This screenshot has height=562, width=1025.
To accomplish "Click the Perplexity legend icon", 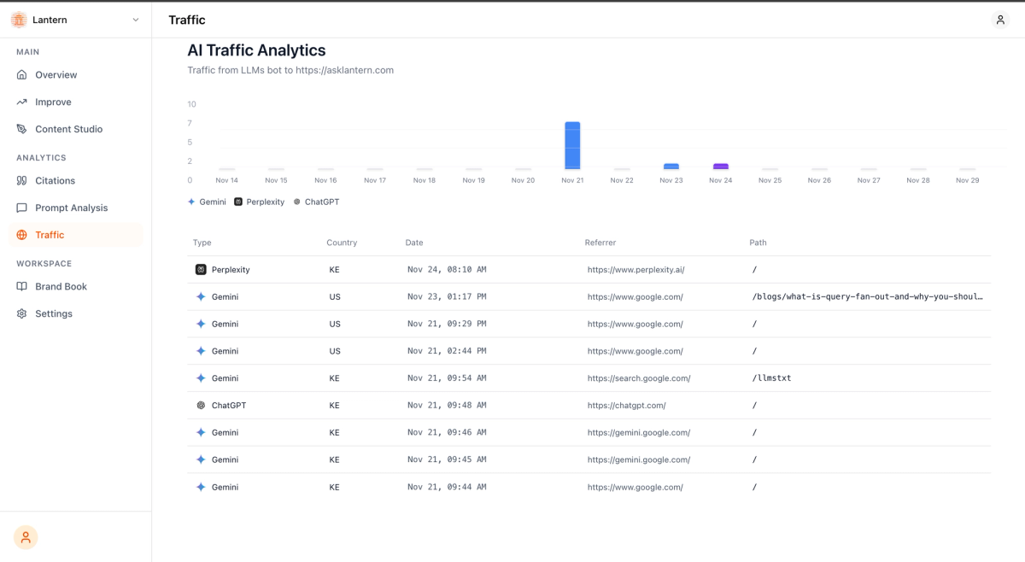I will click(238, 202).
